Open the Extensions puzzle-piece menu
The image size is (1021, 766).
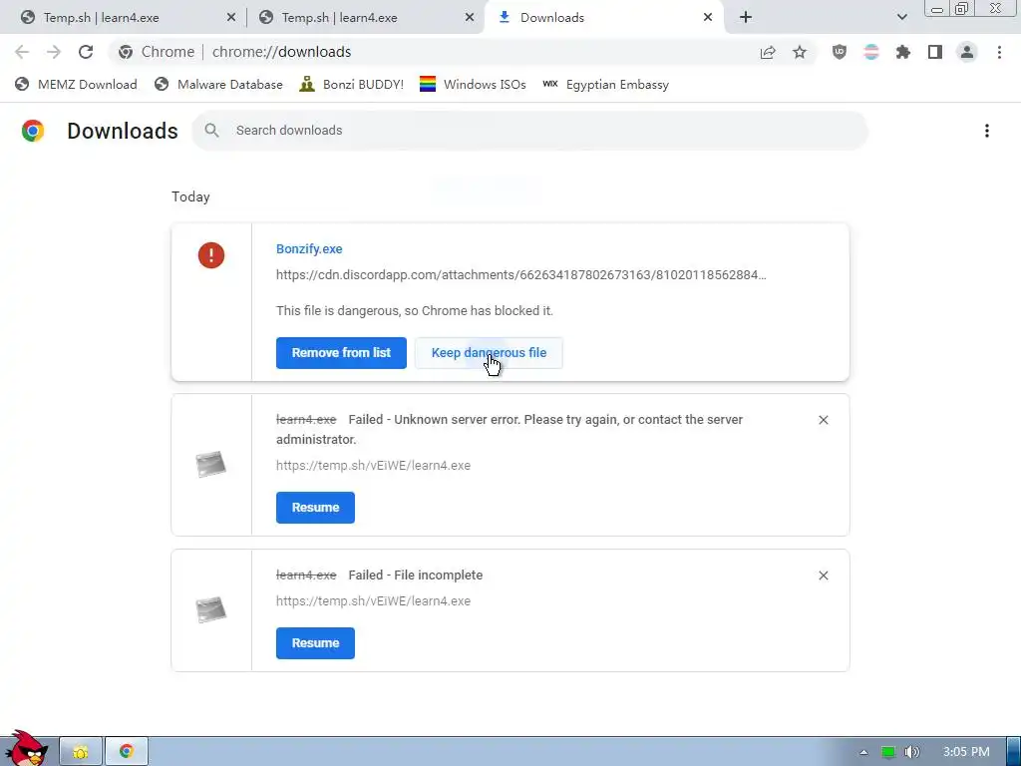click(903, 52)
